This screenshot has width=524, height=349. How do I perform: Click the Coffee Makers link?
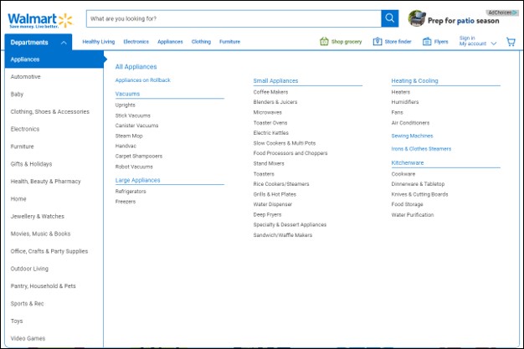tap(270, 92)
